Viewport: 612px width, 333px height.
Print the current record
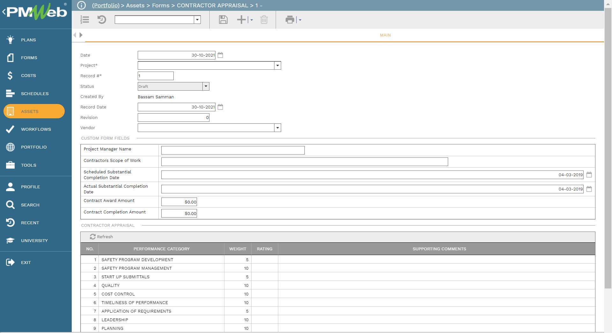point(289,20)
